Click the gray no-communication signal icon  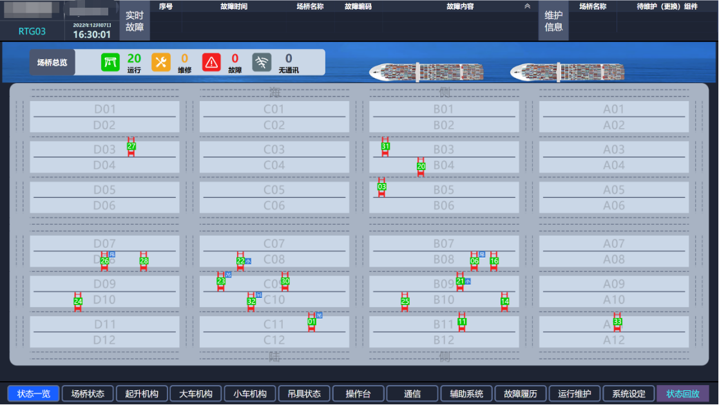pyautogui.click(x=262, y=62)
